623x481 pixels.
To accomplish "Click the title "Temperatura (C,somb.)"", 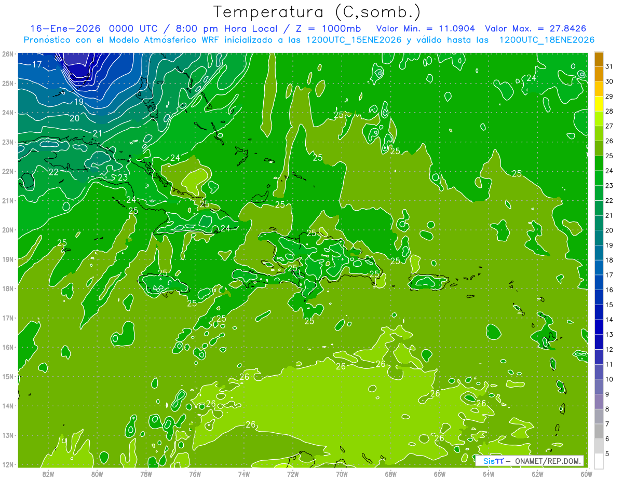I will 317,12.
